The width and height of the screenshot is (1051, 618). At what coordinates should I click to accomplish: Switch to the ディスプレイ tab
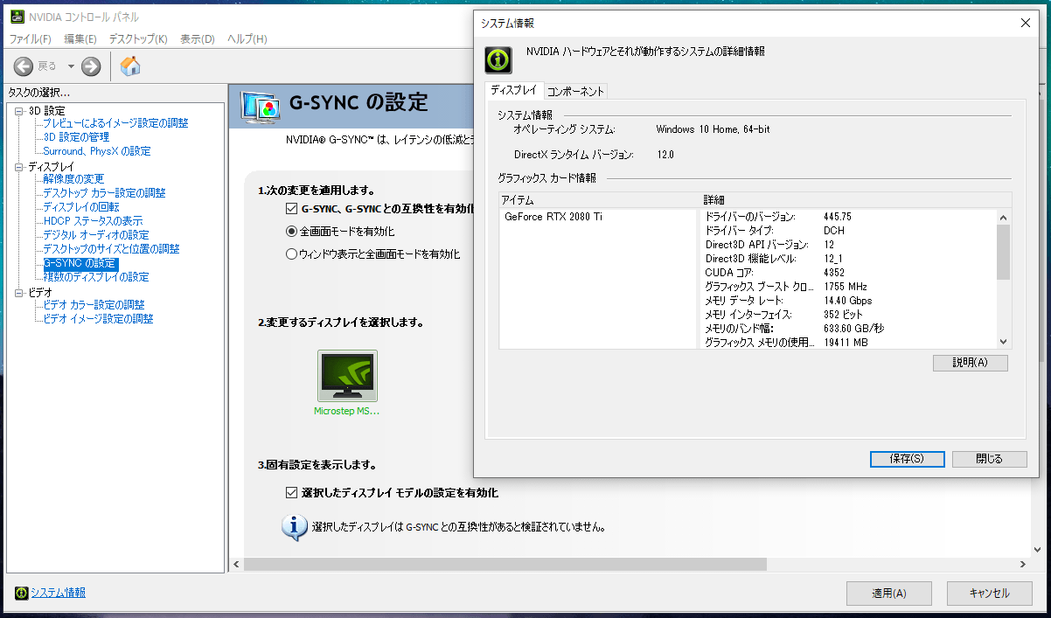(x=514, y=90)
